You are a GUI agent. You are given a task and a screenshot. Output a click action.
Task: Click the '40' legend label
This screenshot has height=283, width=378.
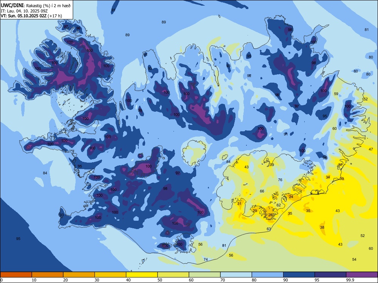[x=129, y=280]
